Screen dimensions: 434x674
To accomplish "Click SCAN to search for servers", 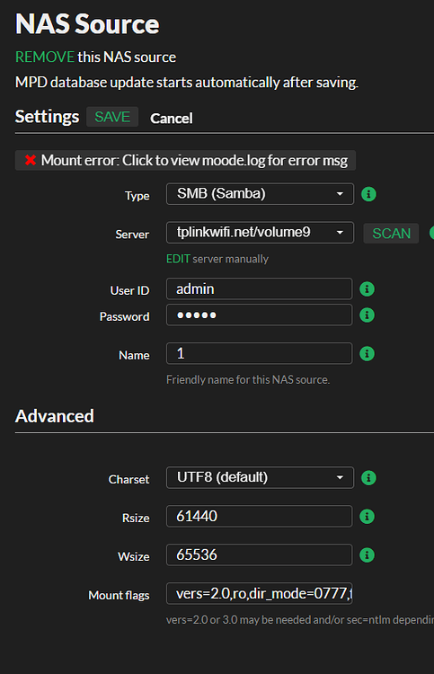I will click(x=391, y=234).
